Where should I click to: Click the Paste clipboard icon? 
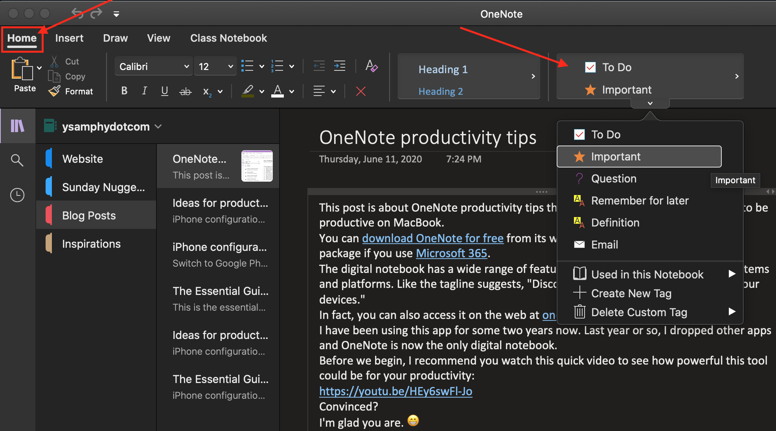click(22, 69)
